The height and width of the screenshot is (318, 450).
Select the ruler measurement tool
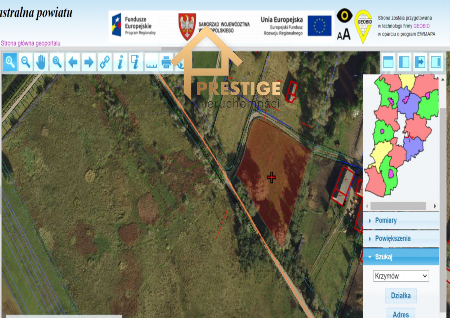tap(151, 63)
